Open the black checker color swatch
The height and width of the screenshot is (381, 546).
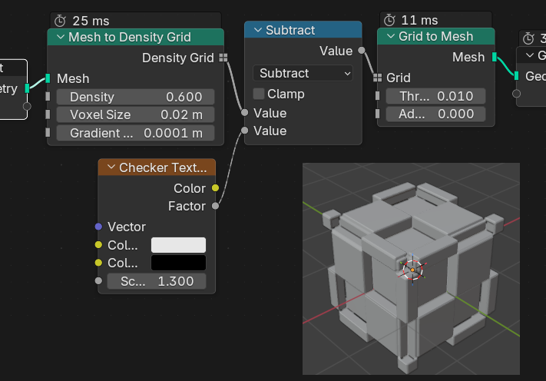178,263
